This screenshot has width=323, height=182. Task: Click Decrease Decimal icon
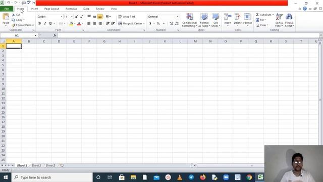(177, 24)
